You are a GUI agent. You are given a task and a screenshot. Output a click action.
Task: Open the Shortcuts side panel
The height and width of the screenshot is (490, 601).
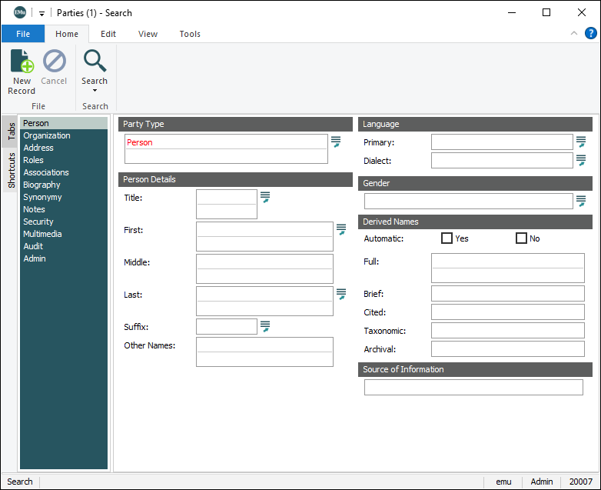click(12, 170)
